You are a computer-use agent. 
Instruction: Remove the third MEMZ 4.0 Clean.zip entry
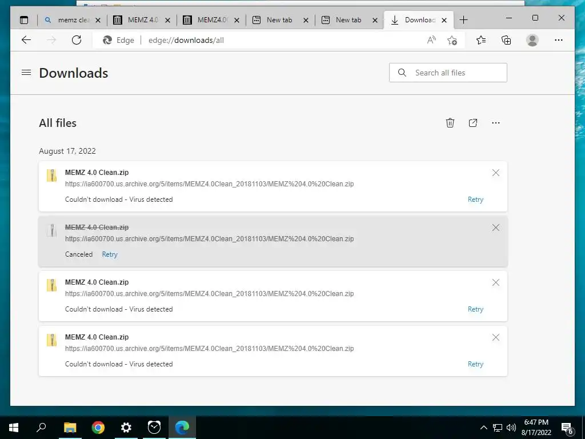[x=495, y=282]
